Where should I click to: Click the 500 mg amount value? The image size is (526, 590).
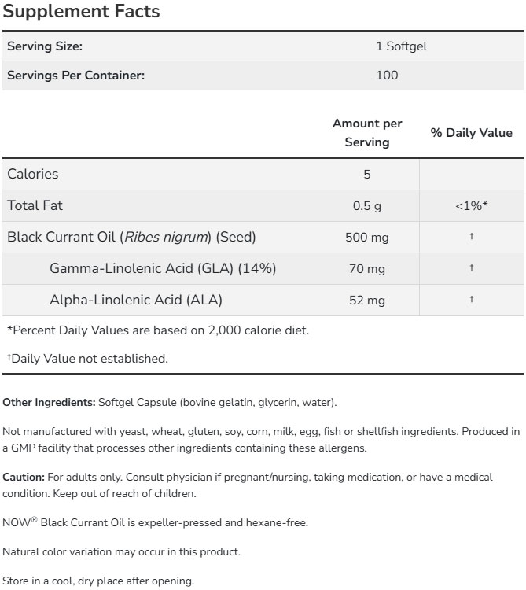pos(366,238)
